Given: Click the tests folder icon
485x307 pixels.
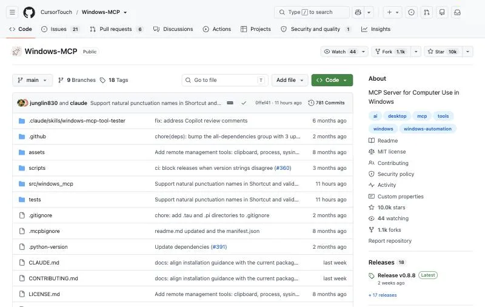Looking at the screenshot, I should (x=22, y=200).
